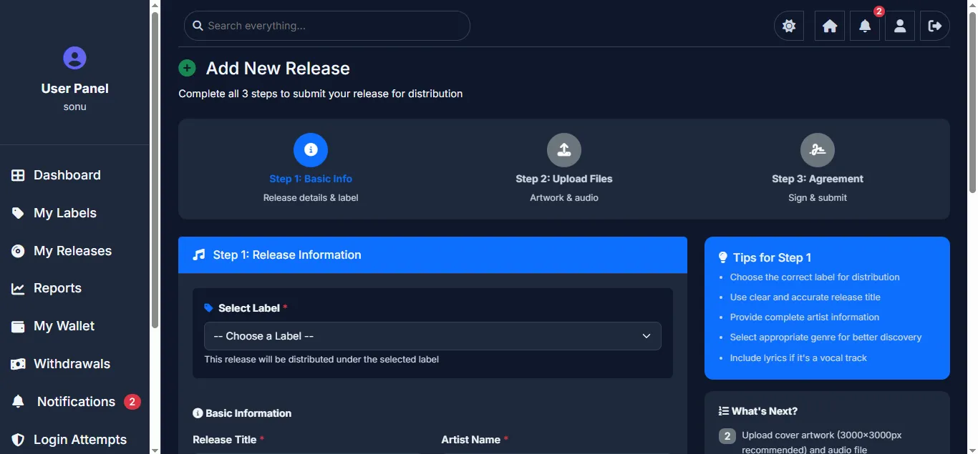Screen dimensions: 978x454
Task: Click the My Releases disc icon in sidebar
Action: [18, 251]
